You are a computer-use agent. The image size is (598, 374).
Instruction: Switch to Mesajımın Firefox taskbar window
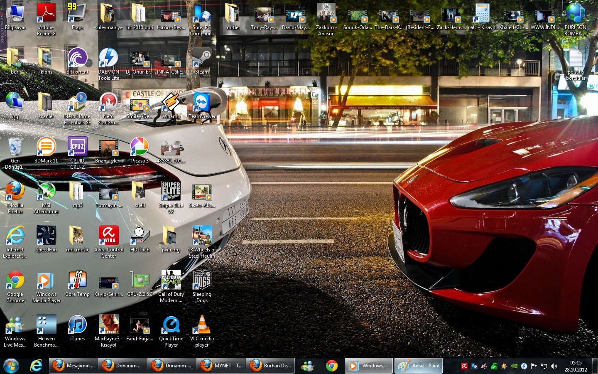pyautogui.click(x=73, y=366)
